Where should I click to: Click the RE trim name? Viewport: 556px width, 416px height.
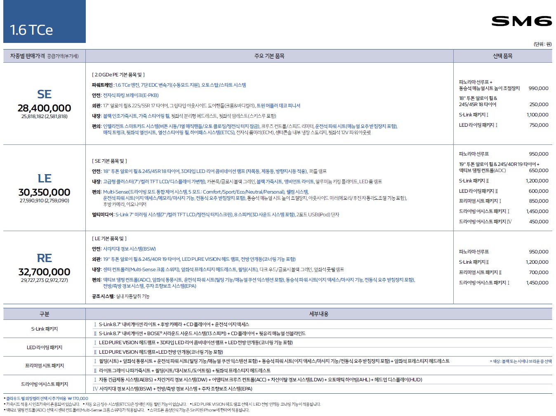[x=44, y=258]
